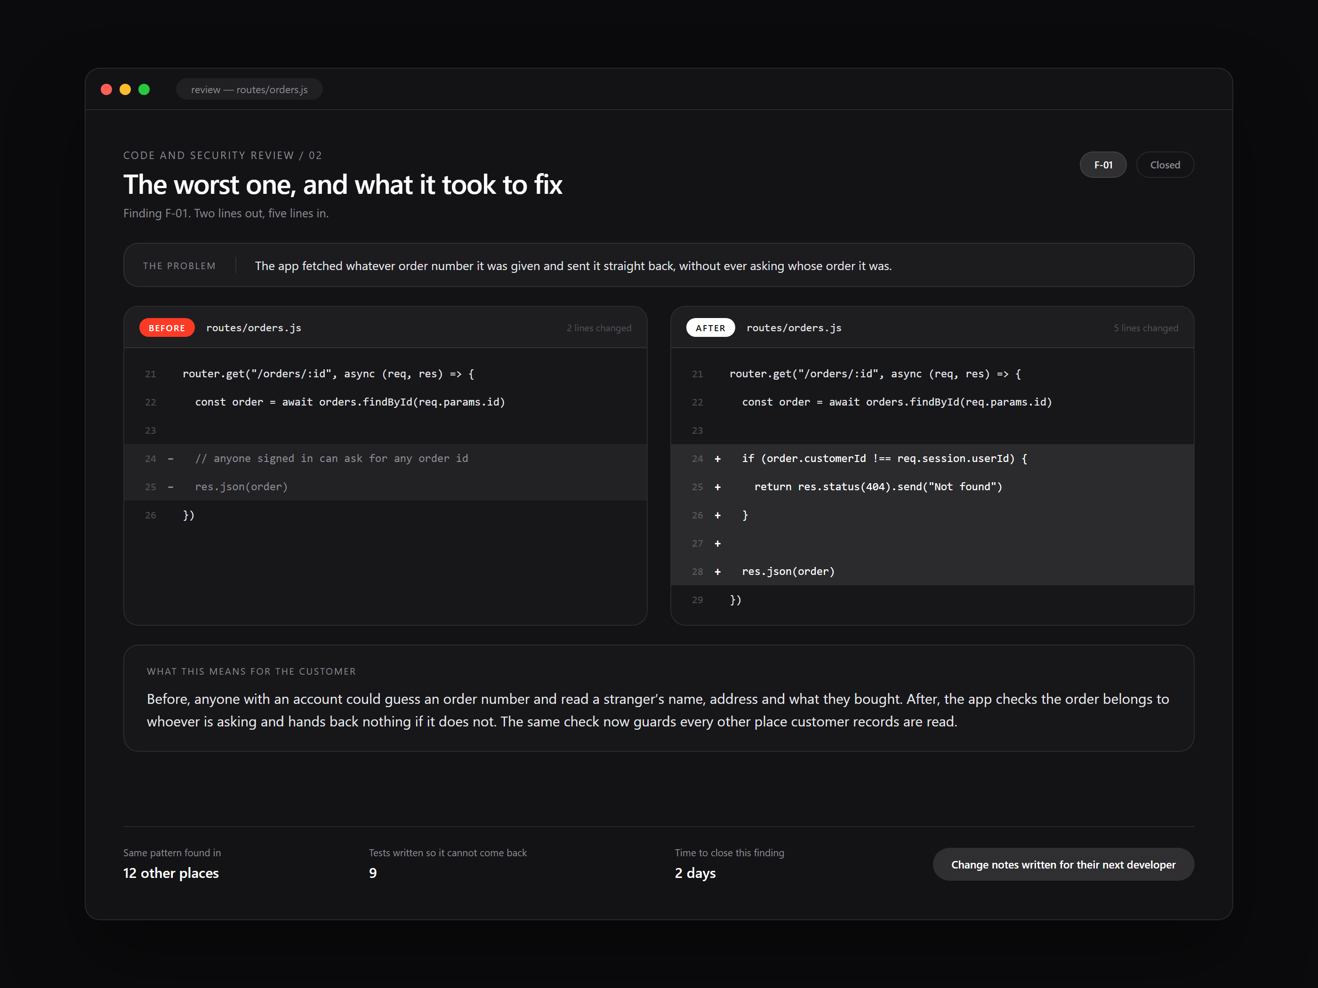Click 'const order = await' line in AFTER panel
The width and height of the screenshot is (1318, 988).
tap(897, 402)
